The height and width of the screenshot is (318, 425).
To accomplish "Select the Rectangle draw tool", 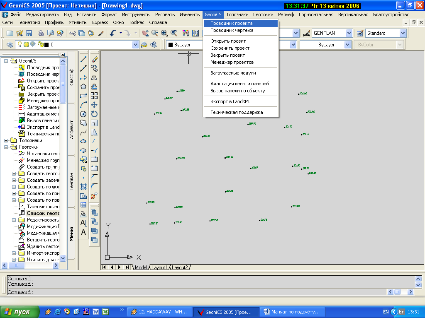I will [83, 96].
